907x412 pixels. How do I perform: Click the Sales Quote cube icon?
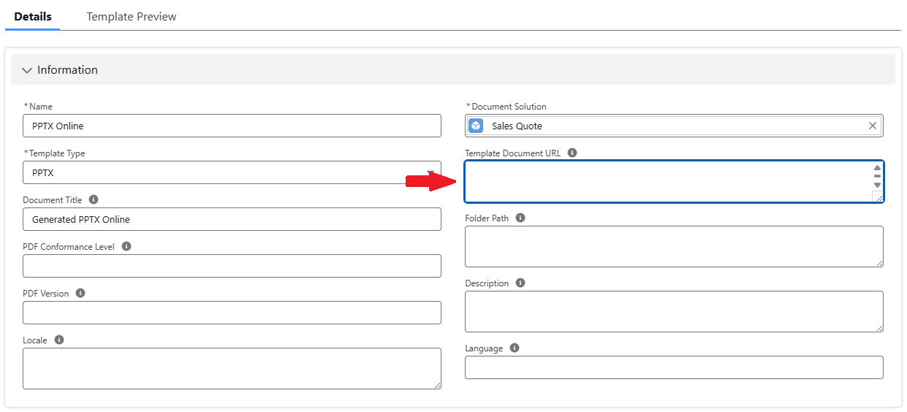click(476, 126)
